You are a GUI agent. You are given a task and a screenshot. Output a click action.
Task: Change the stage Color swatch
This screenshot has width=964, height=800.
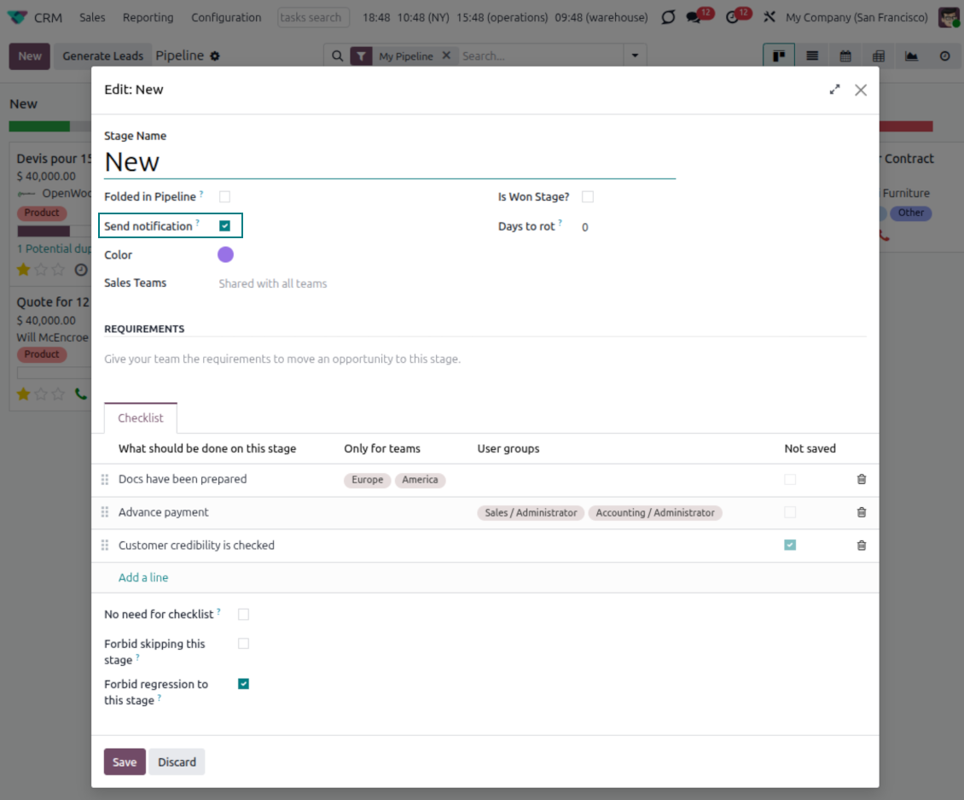225,254
